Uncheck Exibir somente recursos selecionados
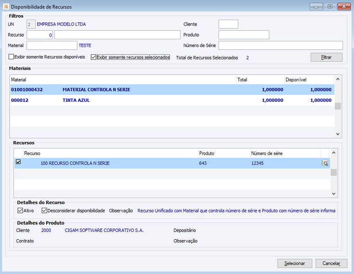 click(93, 57)
